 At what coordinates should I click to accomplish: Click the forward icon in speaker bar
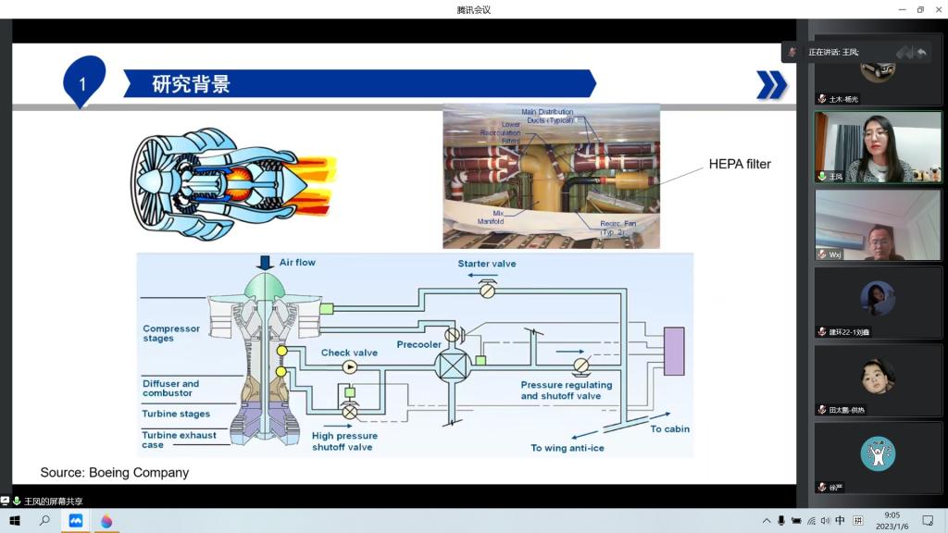903,53
